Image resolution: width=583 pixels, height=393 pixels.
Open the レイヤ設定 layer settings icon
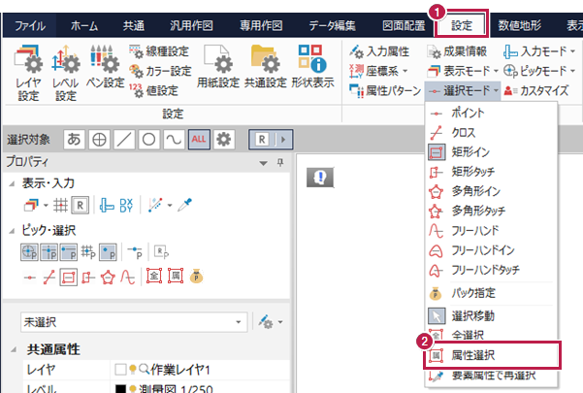[x=28, y=71]
